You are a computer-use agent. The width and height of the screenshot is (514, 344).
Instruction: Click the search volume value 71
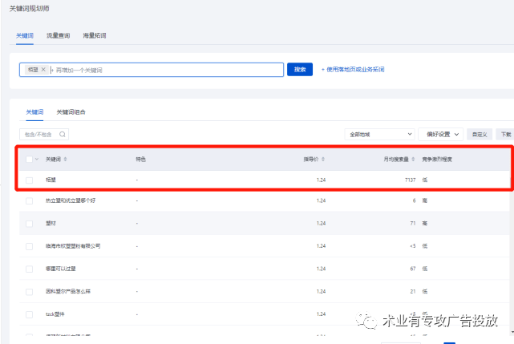point(413,224)
